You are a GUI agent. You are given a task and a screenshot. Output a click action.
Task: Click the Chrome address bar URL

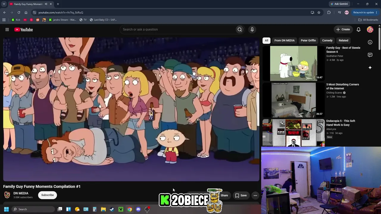click(x=61, y=12)
